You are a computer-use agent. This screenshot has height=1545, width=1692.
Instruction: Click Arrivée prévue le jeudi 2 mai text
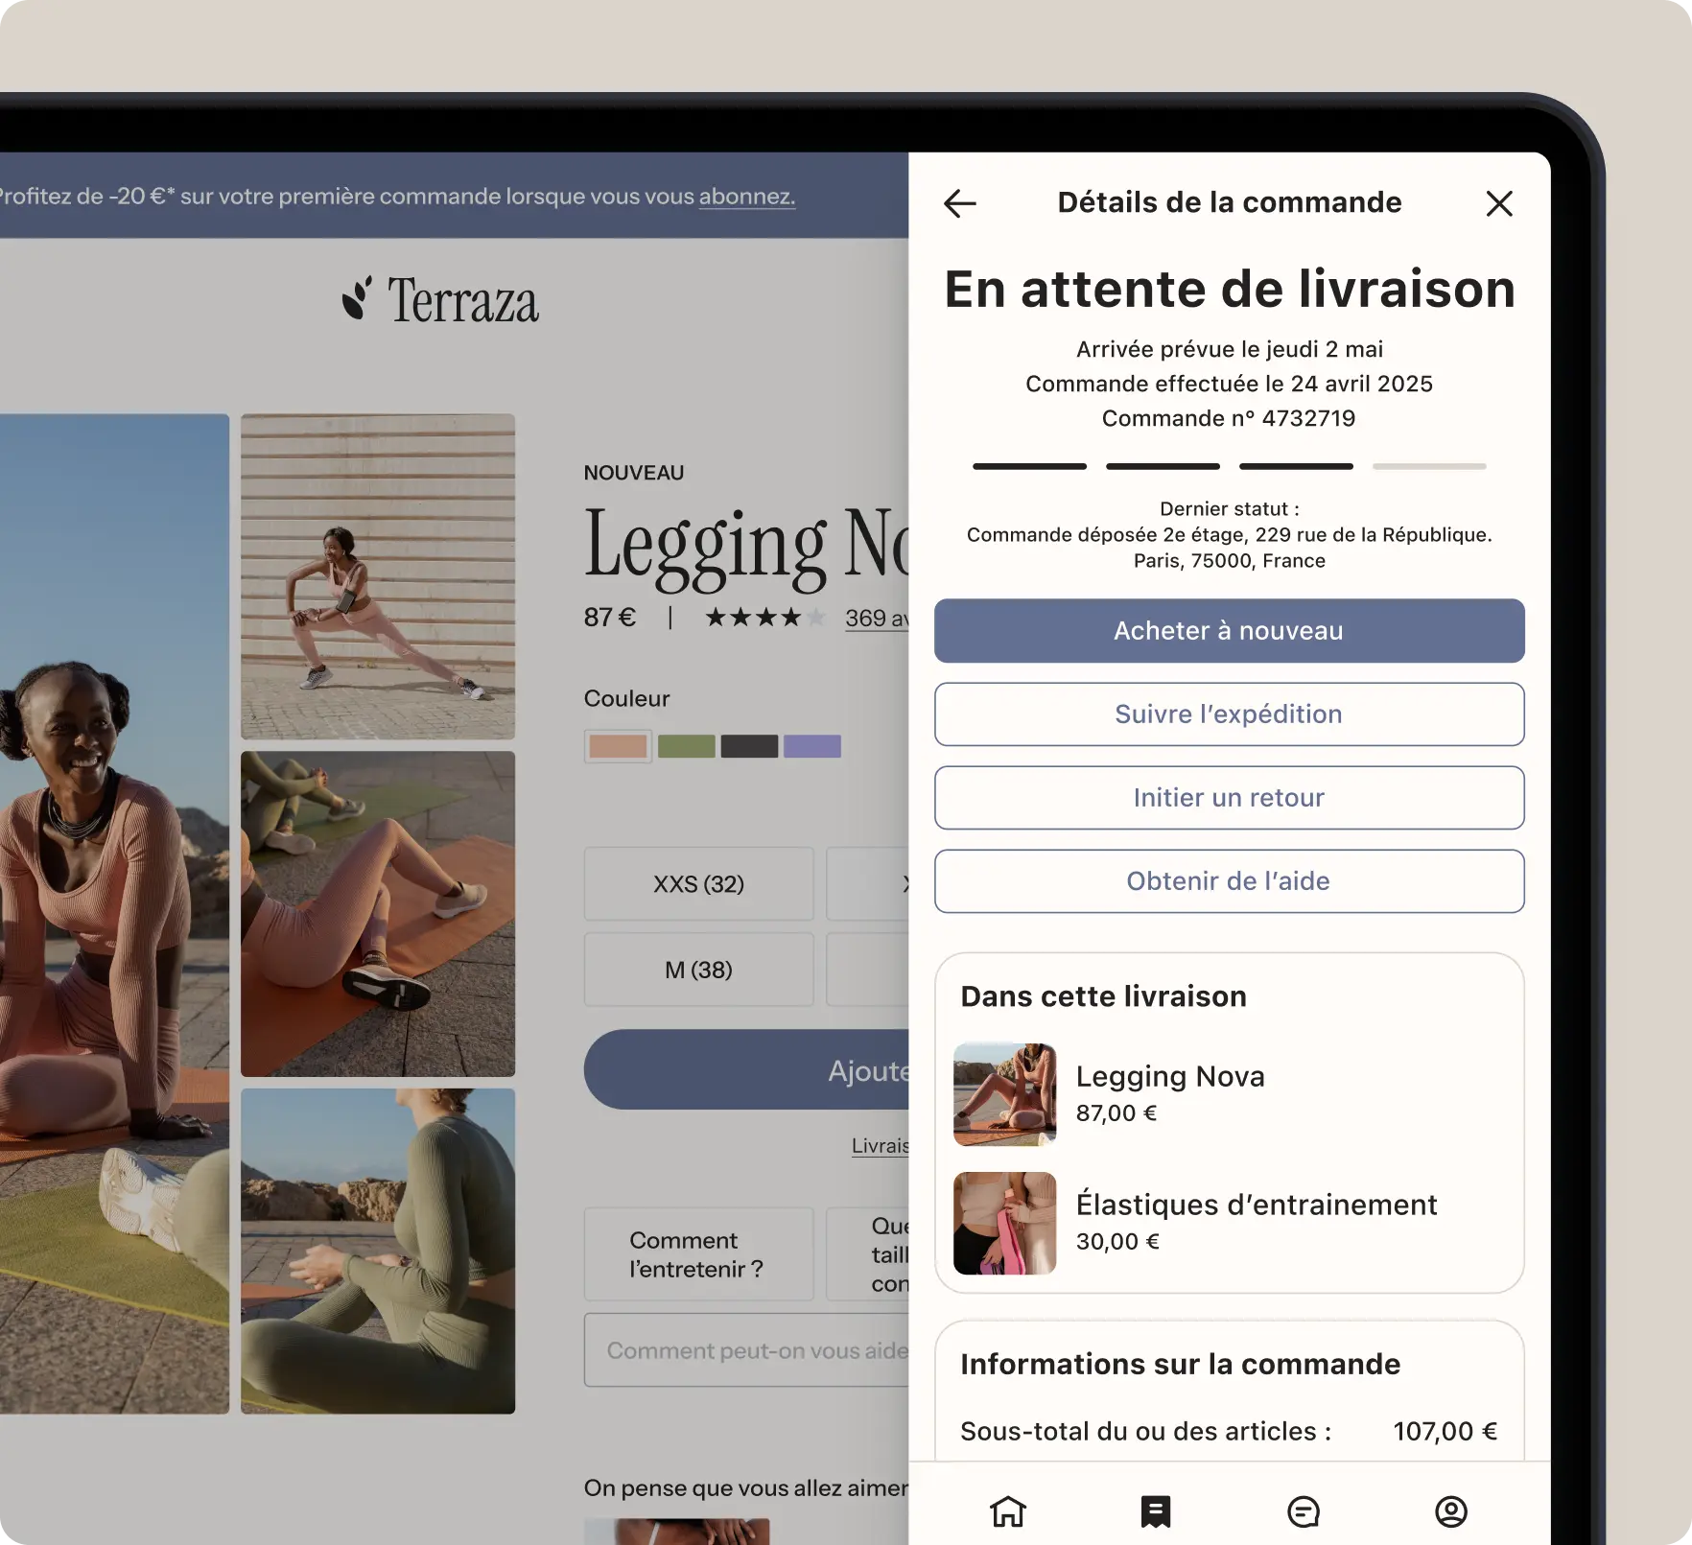(x=1229, y=349)
